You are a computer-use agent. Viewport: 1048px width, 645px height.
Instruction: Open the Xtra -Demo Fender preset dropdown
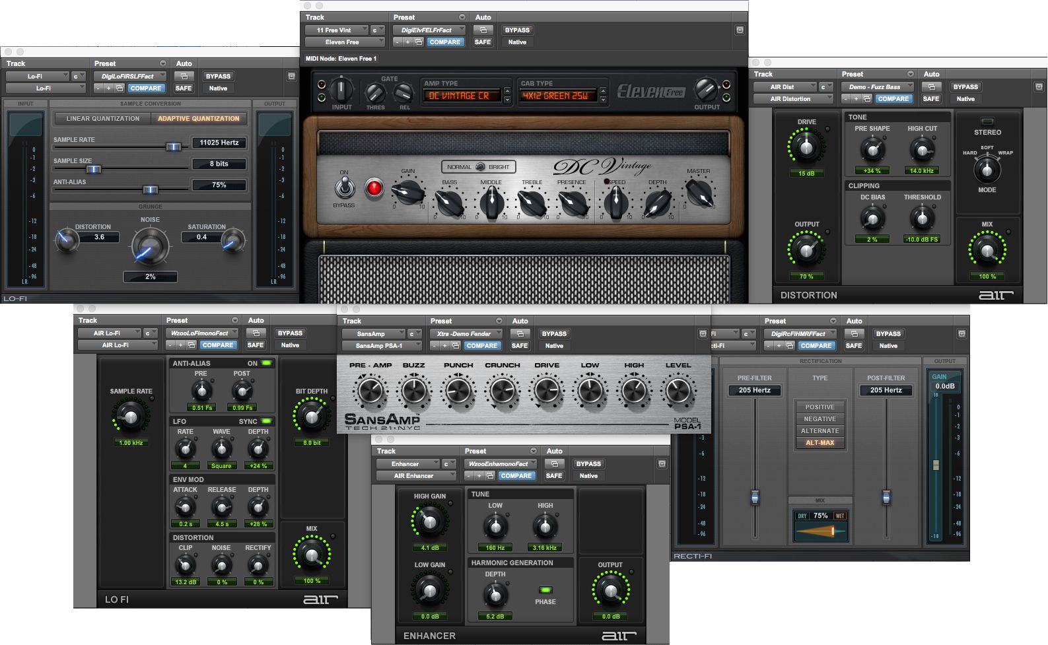tap(466, 334)
